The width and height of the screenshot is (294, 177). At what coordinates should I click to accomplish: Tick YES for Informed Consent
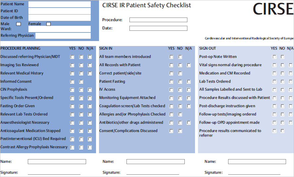point(72,81)
